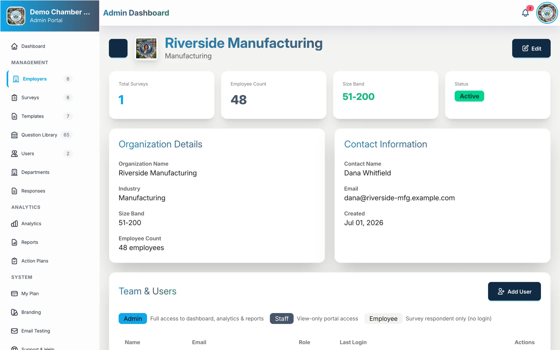This screenshot has width=560, height=350.
Task: Click the Question Library count badge 65
Action: coord(66,135)
